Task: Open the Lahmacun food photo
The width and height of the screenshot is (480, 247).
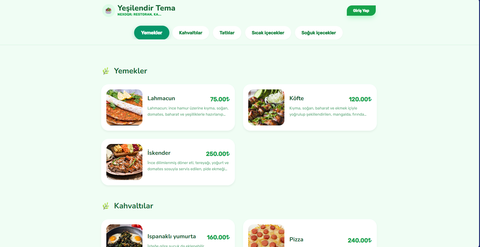Action: pyautogui.click(x=124, y=107)
